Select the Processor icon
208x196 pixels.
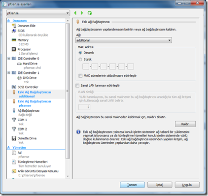pos(14,49)
